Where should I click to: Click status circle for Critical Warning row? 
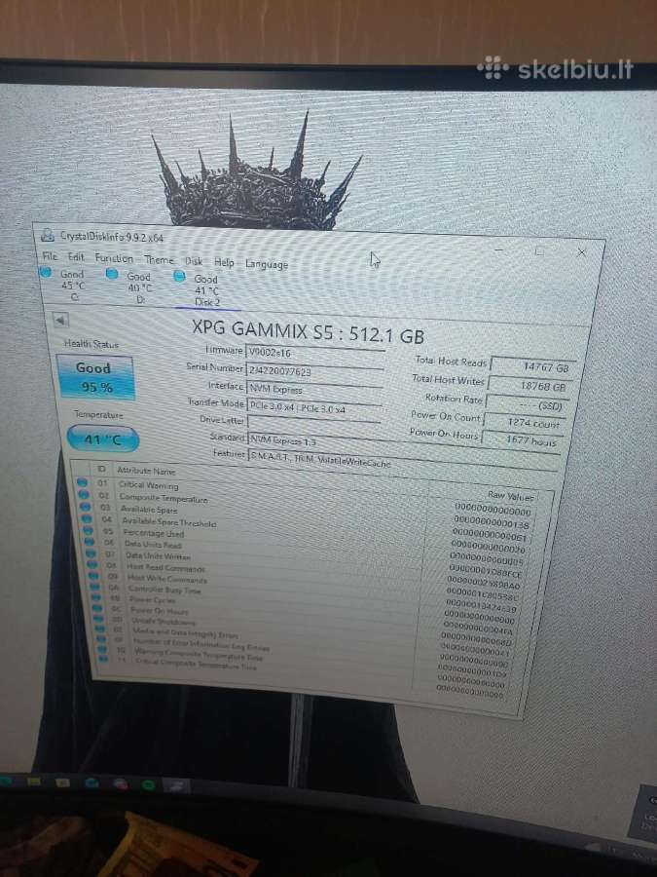[82, 482]
